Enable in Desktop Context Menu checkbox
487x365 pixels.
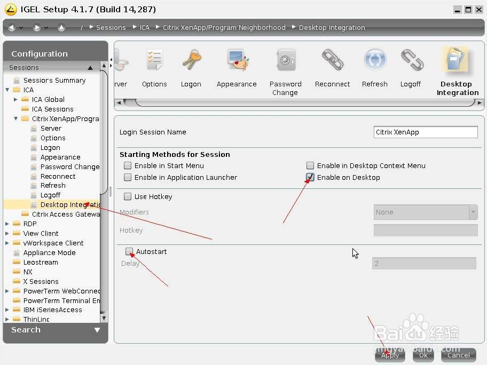[310, 165]
